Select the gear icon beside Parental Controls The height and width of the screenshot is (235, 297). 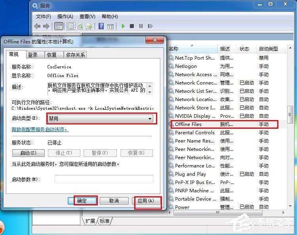[171, 132]
